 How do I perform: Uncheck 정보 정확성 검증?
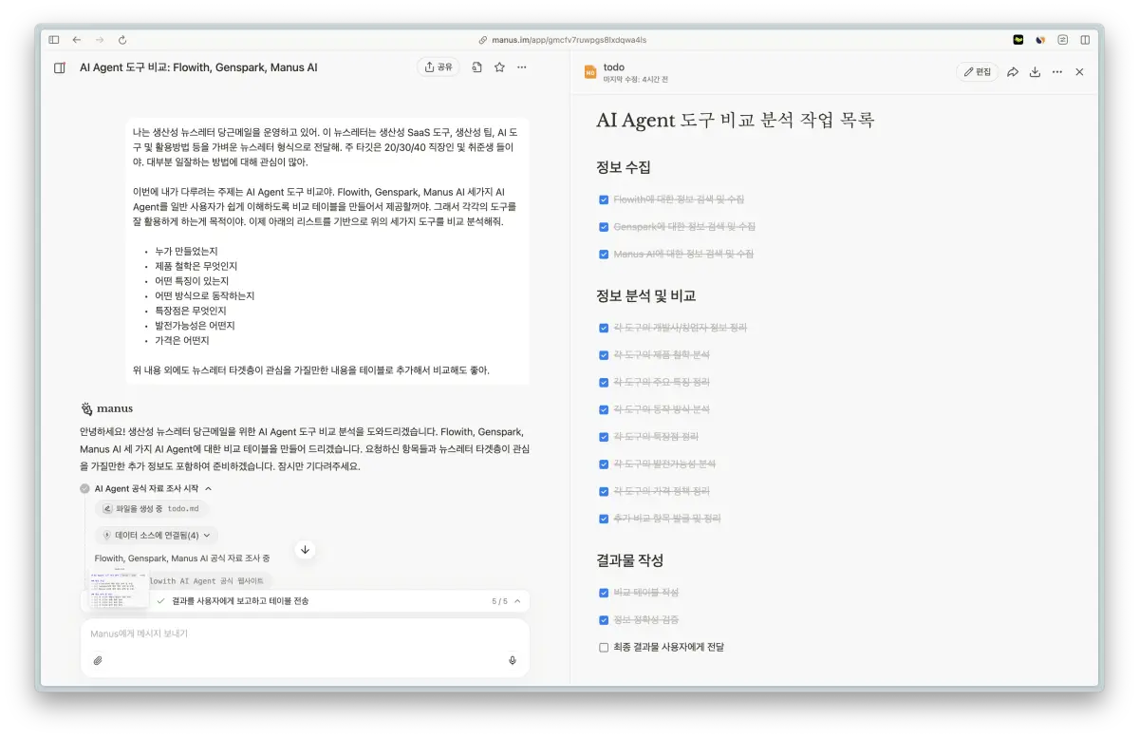point(604,620)
